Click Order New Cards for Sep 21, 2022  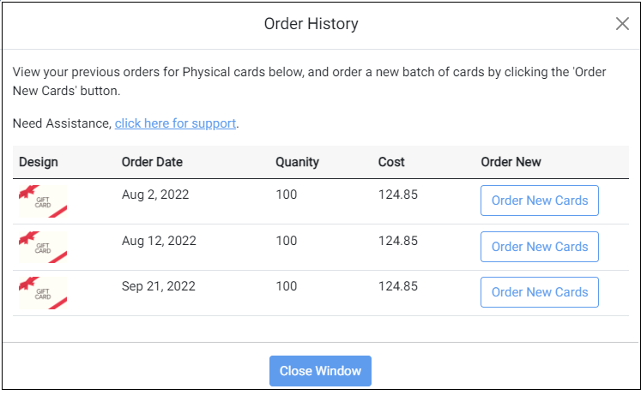(539, 292)
